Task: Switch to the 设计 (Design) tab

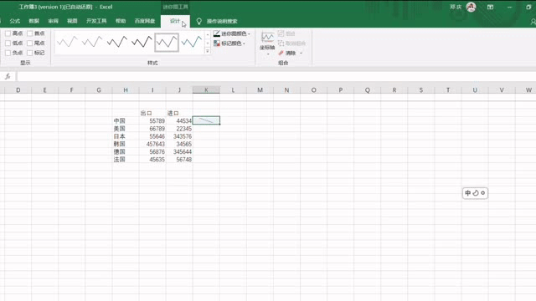Action: tap(175, 21)
